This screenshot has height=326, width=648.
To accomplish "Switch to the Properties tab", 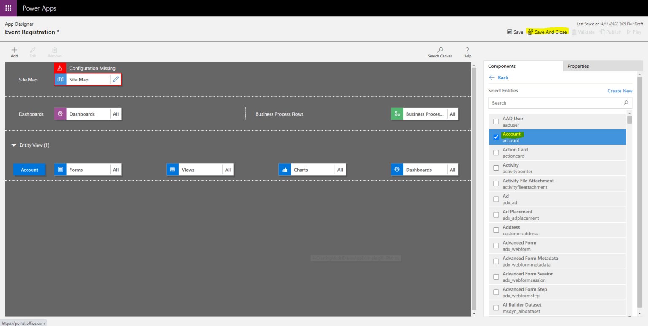I will click(x=578, y=66).
